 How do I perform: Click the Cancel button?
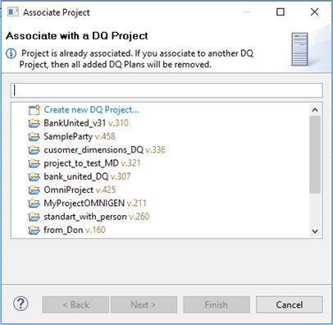point(290,304)
